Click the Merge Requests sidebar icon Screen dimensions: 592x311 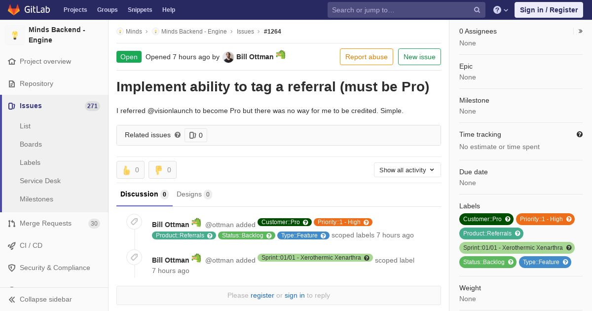tap(12, 224)
